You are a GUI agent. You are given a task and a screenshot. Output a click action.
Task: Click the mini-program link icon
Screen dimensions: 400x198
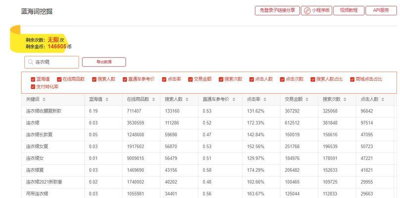point(307,11)
